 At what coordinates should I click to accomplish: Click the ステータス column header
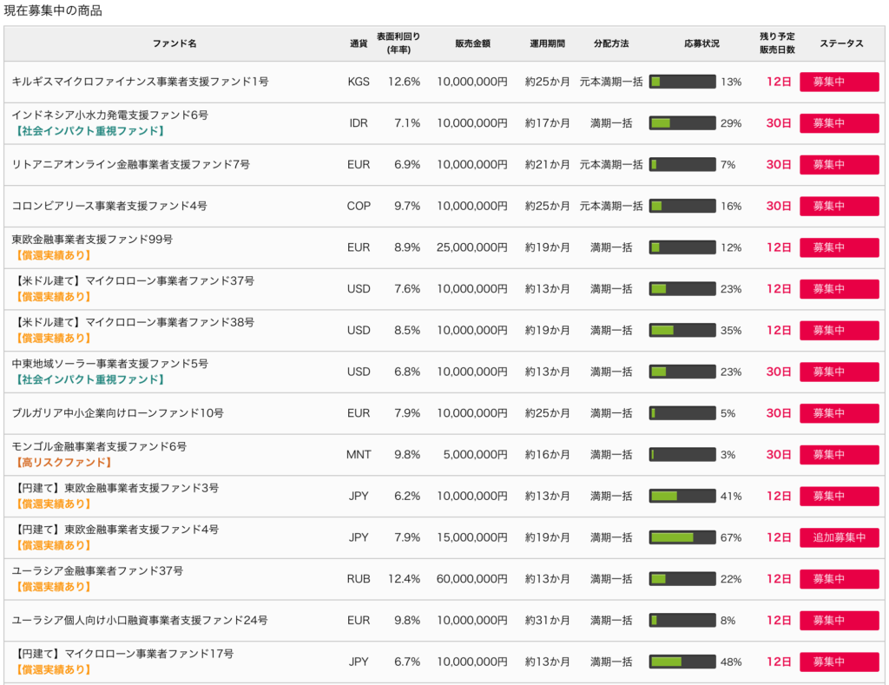point(841,43)
